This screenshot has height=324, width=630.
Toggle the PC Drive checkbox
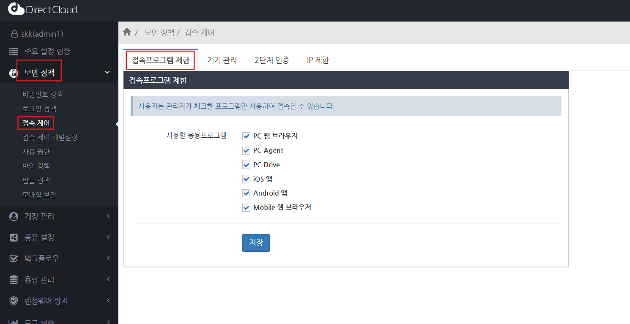pyautogui.click(x=247, y=165)
